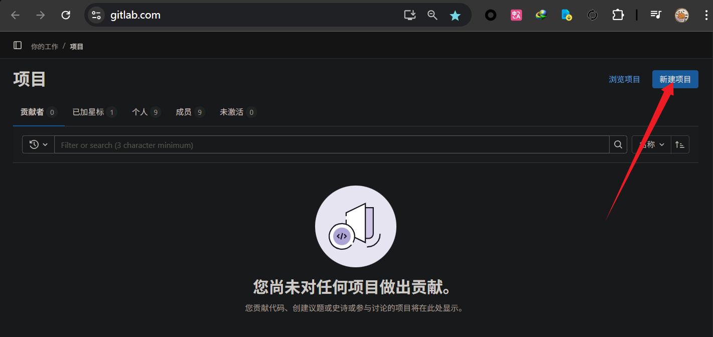The width and height of the screenshot is (713, 337).
Task: Open the extensions puzzle piece menu
Action: click(x=618, y=15)
